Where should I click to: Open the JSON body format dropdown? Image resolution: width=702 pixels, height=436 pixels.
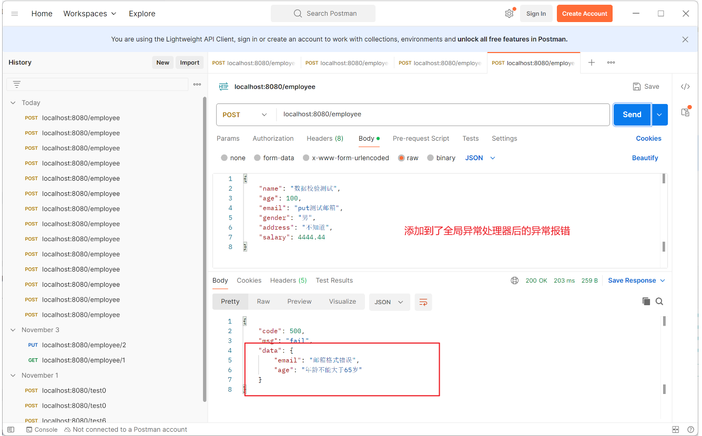coord(480,158)
